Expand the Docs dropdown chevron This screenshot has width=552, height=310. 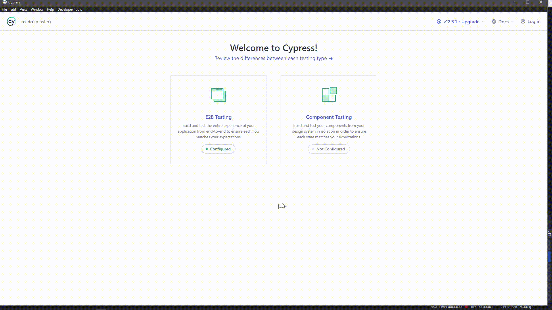tap(512, 22)
